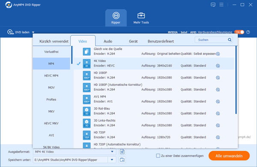Select the HEVC MP4 format category
Viewport: 257px width, 167px height.
click(x=51, y=76)
